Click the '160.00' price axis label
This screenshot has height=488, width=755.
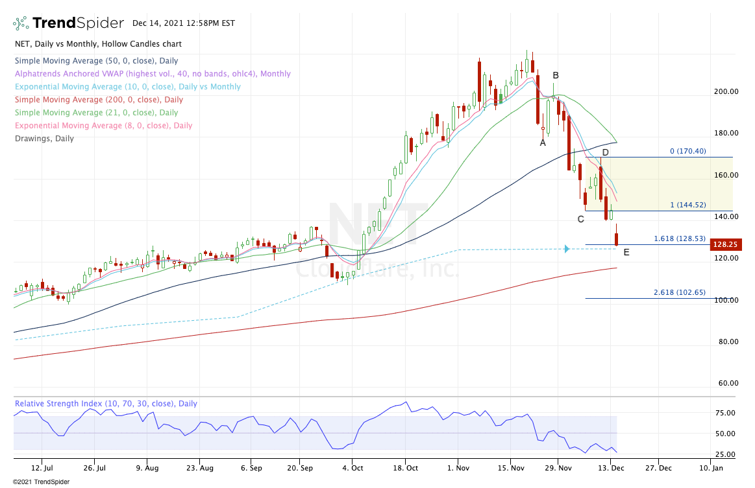pyautogui.click(x=726, y=175)
